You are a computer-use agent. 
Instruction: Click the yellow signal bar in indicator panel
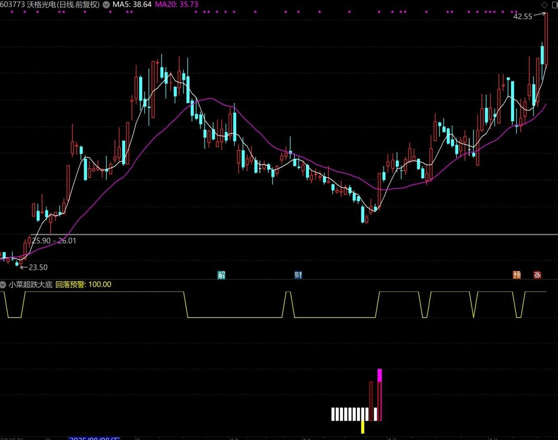[x=363, y=427]
